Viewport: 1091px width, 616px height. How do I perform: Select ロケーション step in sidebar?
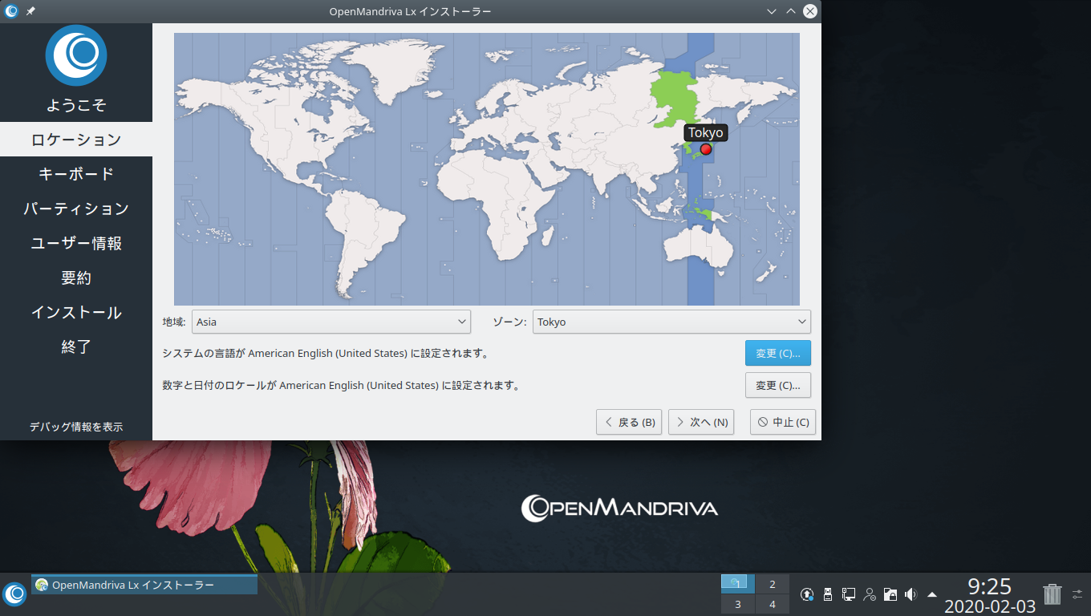coord(76,140)
